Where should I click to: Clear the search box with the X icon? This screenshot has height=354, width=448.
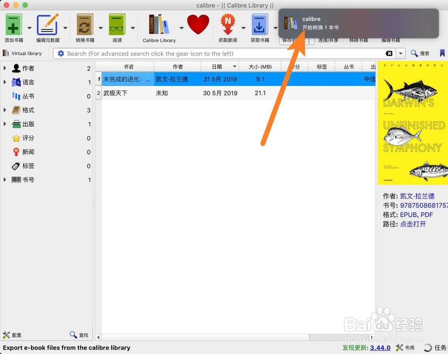point(389,53)
